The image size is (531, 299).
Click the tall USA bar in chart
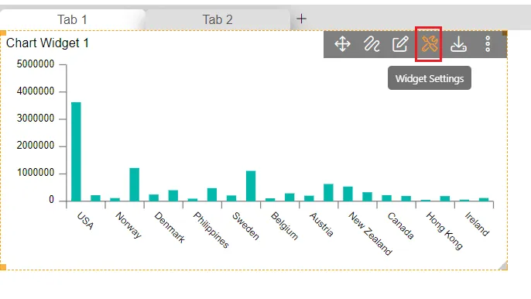(76, 152)
